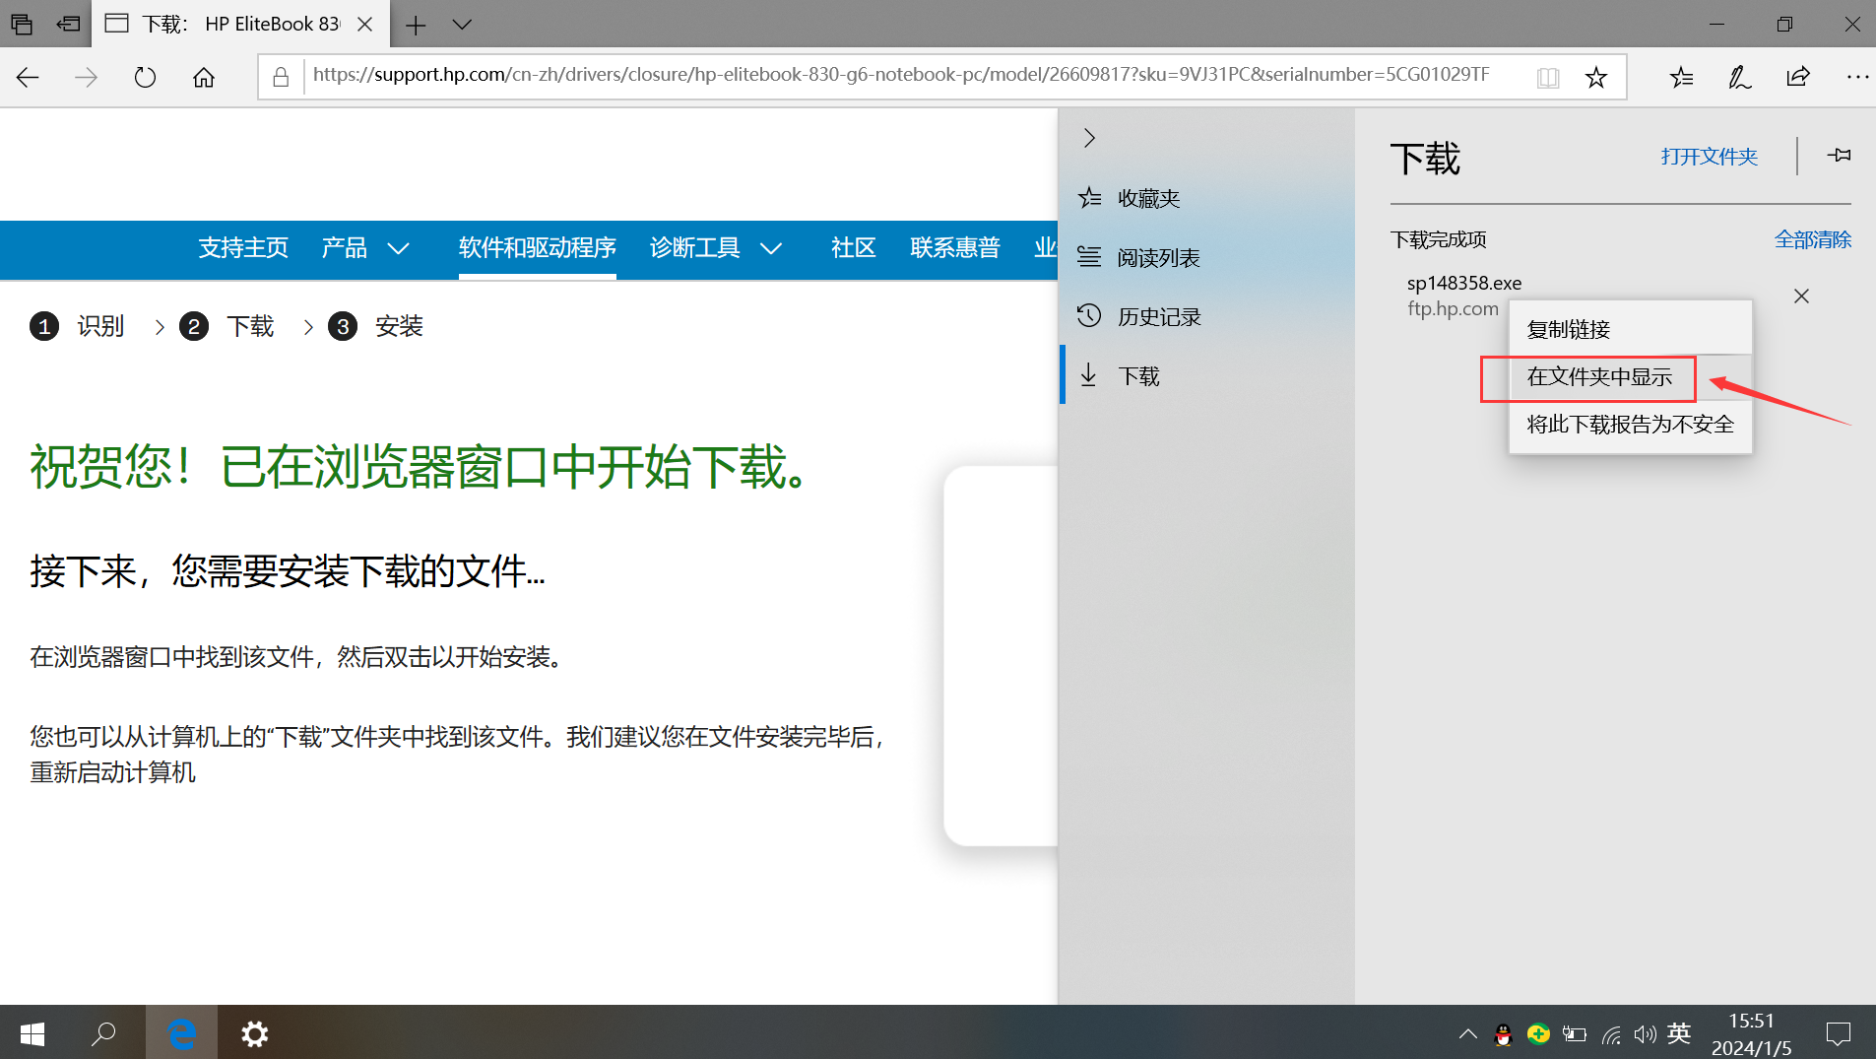Show tab previews chevron
1876x1059 pixels.
click(462, 25)
